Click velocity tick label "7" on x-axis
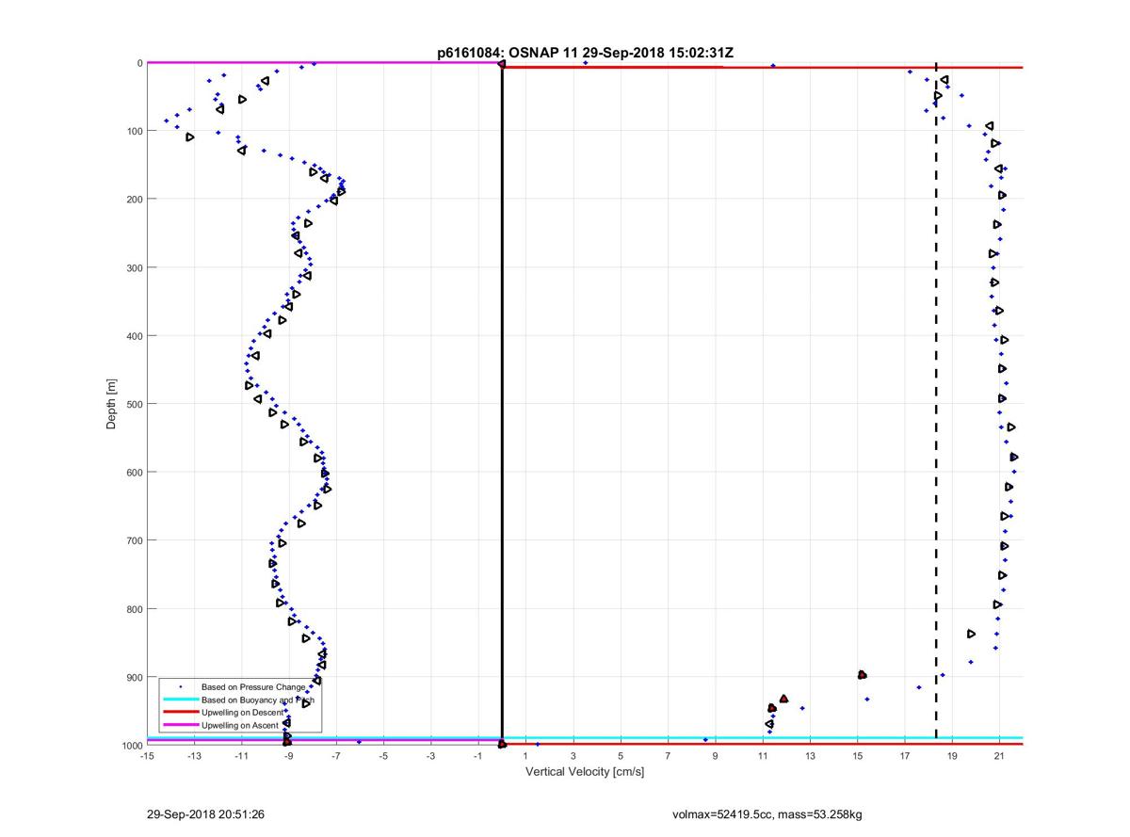1130x837 pixels. pos(668,756)
